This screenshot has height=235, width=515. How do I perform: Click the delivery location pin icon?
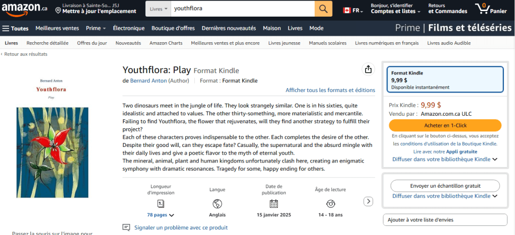coord(58,10)
